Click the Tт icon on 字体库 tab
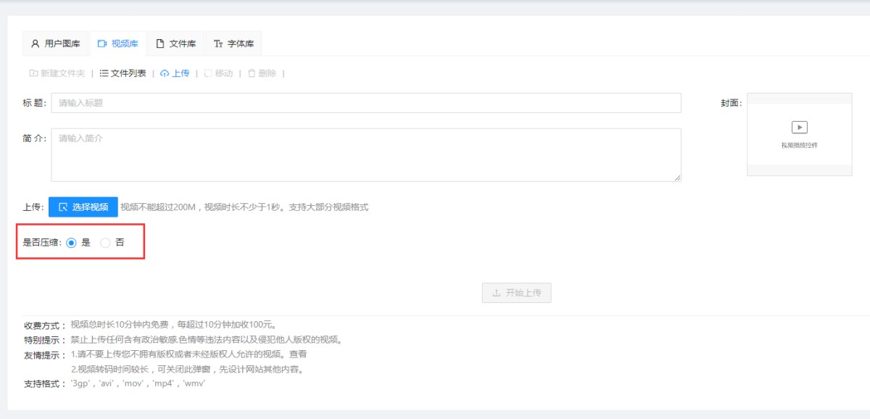Screen dimensions: 870x419 (x=218, y=43)
